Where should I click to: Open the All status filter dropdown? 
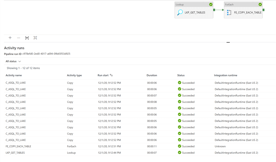click(x=13, y=61)
